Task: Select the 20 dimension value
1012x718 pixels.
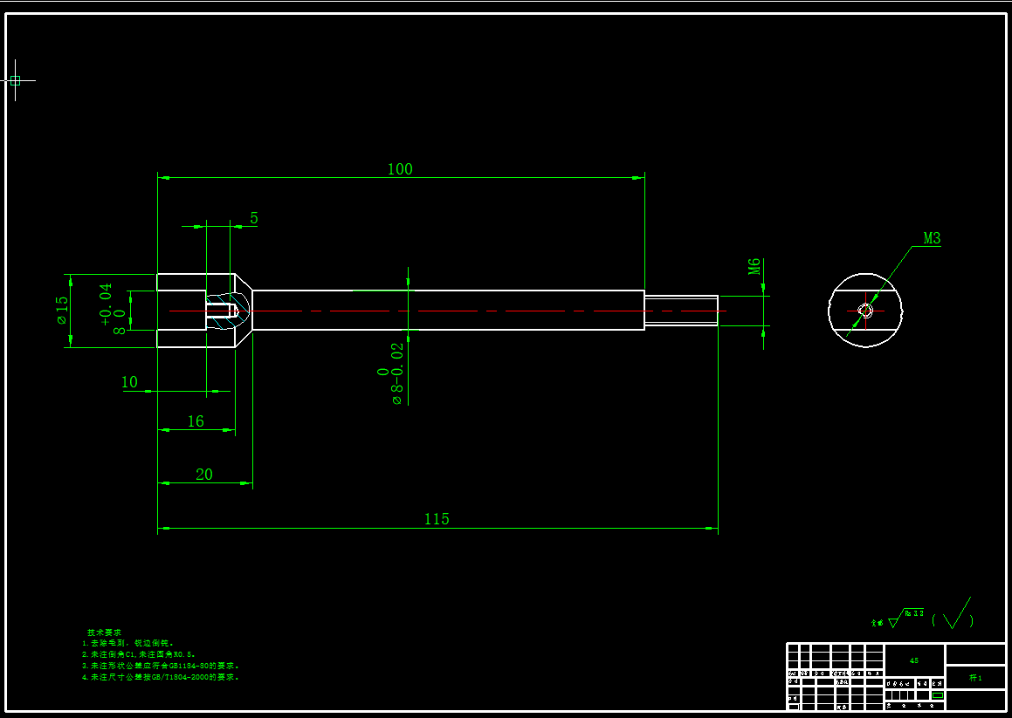Action: click(204, 475)
